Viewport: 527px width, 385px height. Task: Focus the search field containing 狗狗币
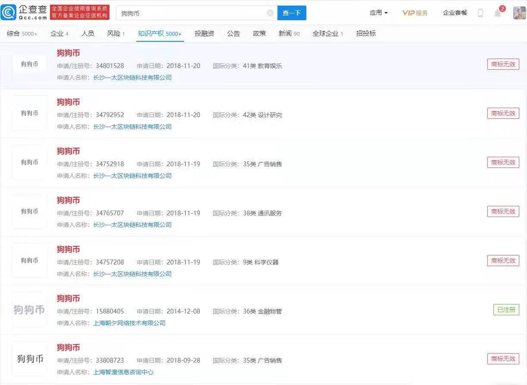point(196,13)
